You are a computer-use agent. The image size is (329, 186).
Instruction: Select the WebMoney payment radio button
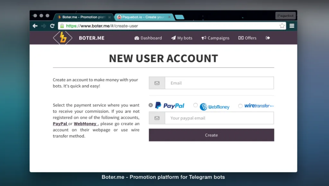(195, 105)
